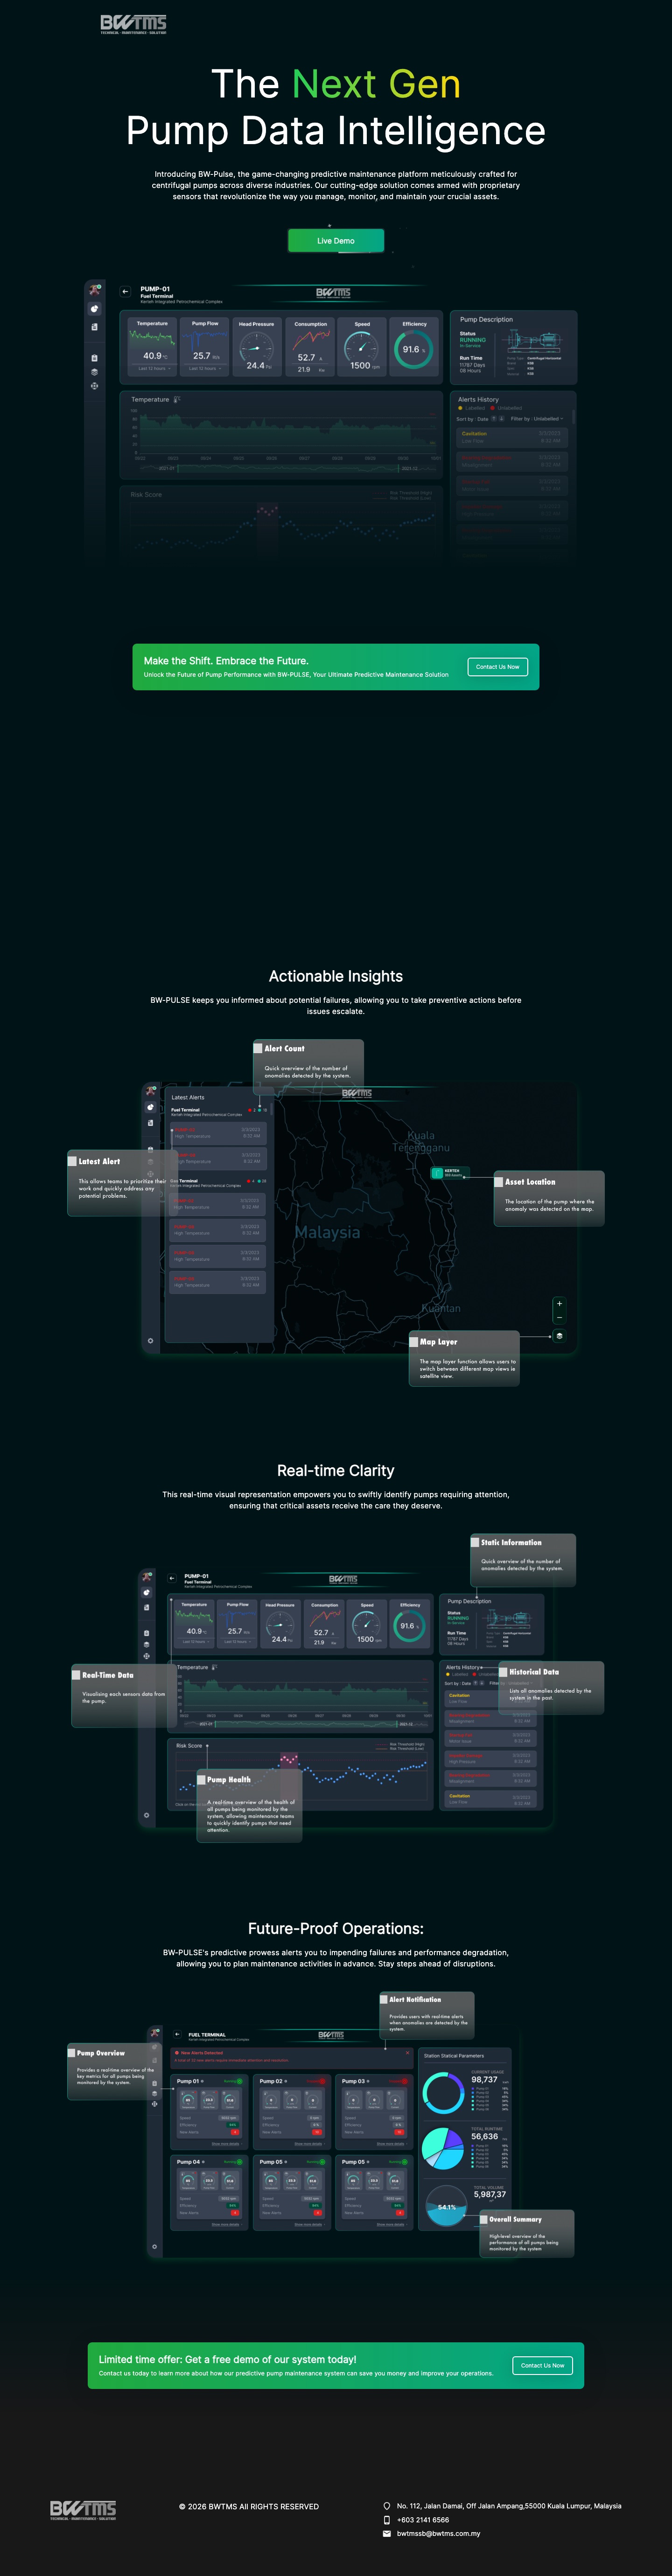This screenshot has height=2576, width=672.
Task: Click the Live Demo button
Action: pos(336,241)
